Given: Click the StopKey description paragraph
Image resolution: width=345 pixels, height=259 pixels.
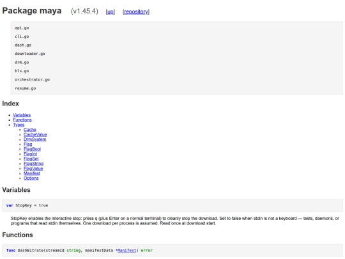Looking at the screenshot, I should tap(174, 221).
